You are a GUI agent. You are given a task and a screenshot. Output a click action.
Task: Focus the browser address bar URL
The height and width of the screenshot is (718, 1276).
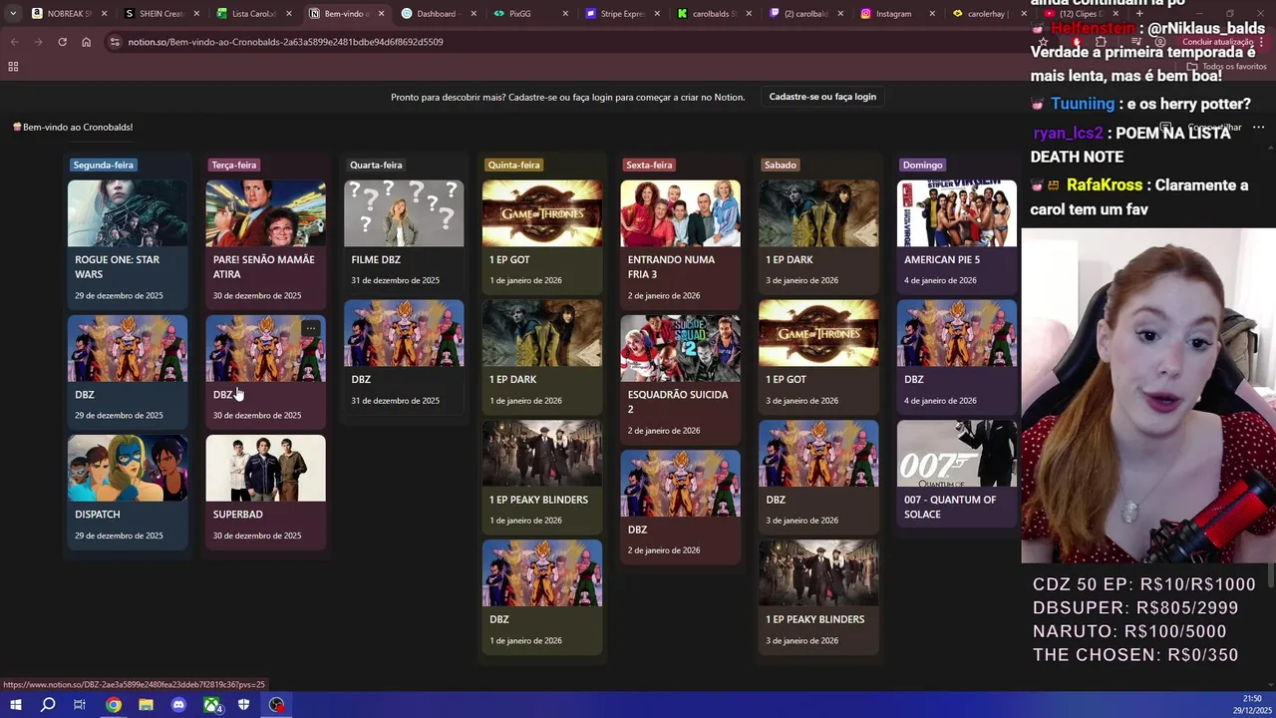(x=285, y=42)
